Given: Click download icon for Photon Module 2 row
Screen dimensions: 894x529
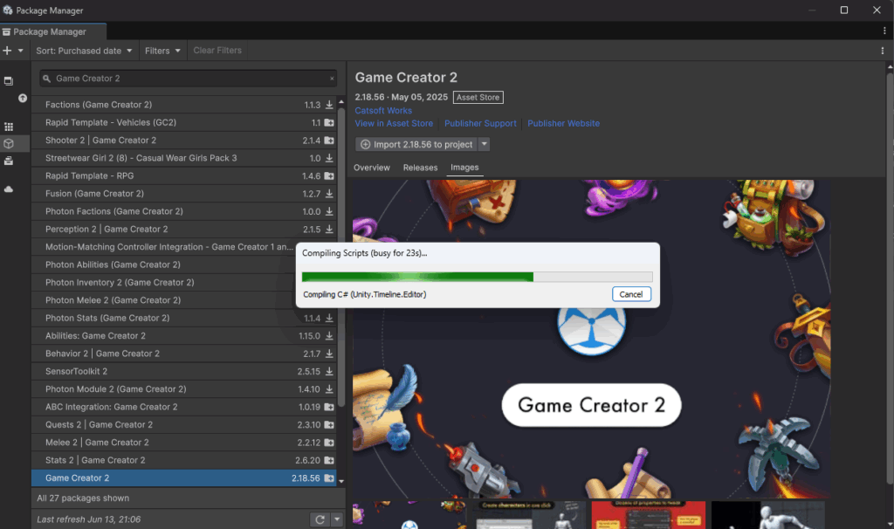Looking at the screenshot, I should [x=329, y=389].
